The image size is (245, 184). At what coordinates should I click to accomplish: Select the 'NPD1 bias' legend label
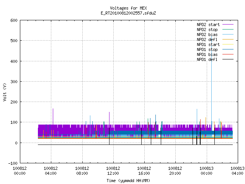[207, 54]
